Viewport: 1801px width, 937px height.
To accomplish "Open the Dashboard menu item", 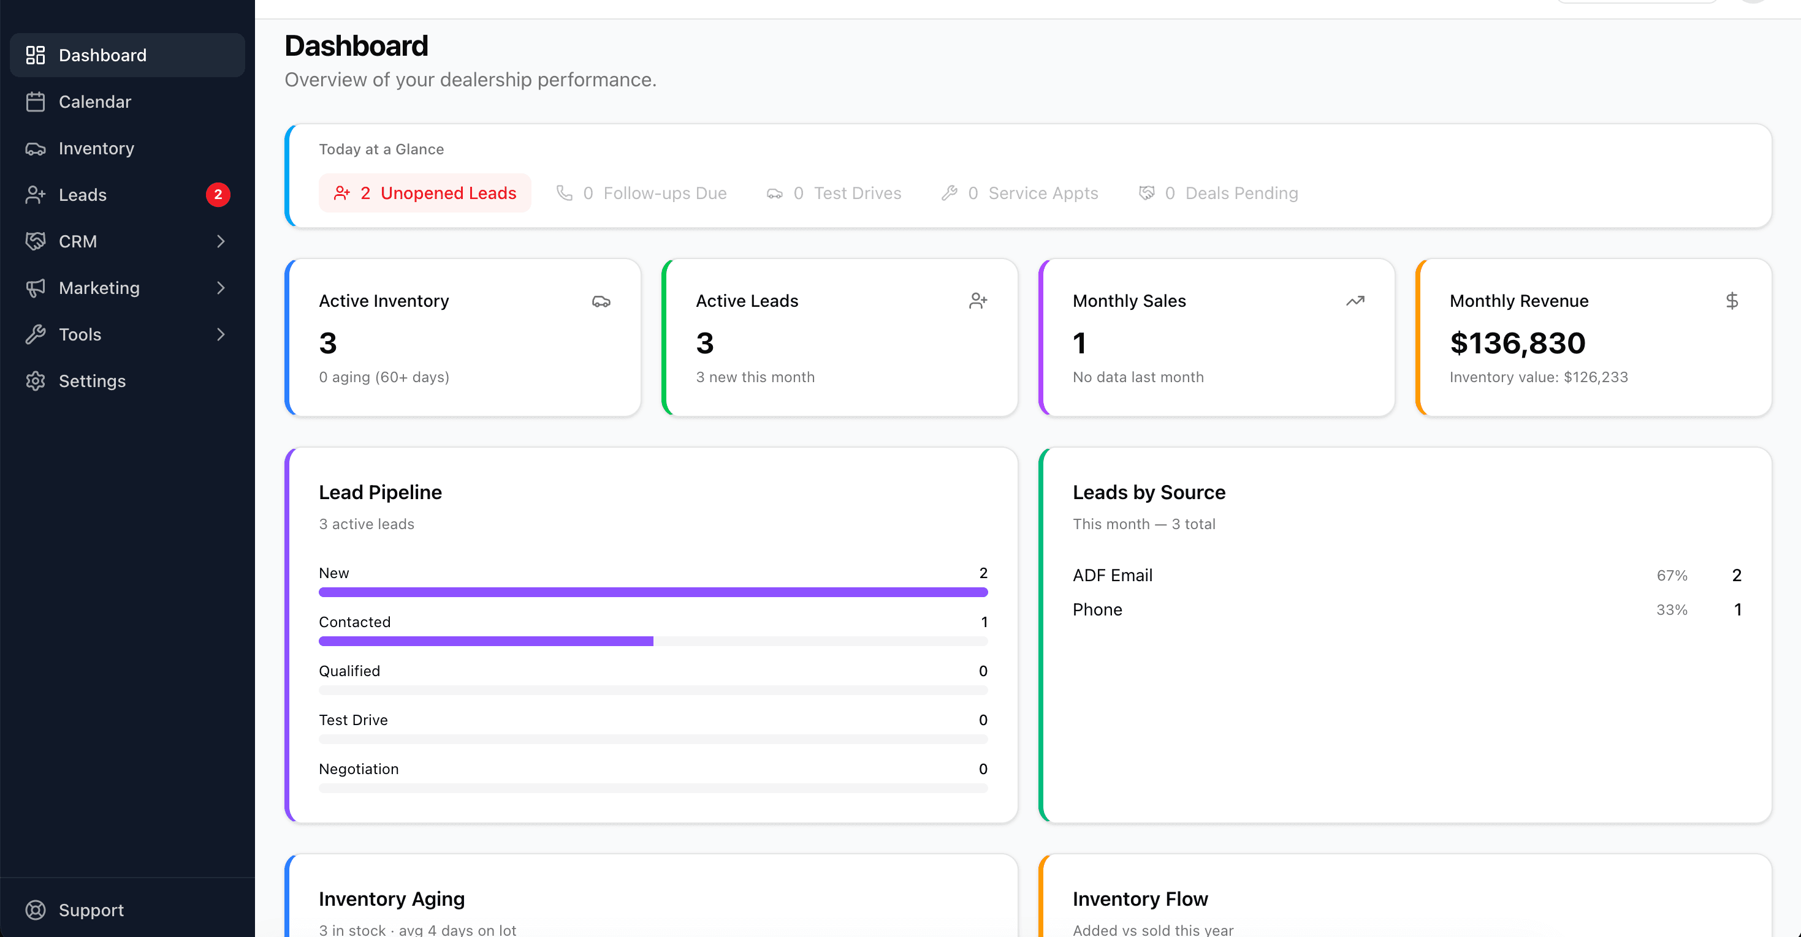I will click(128, 55).
